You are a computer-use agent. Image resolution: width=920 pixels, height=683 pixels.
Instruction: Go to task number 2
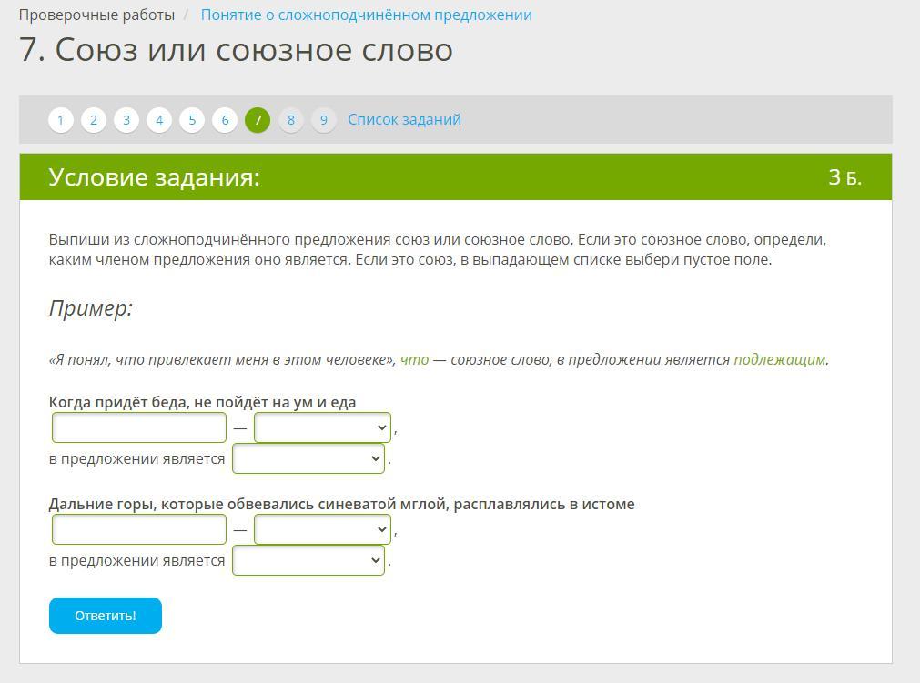click(94, 120)
